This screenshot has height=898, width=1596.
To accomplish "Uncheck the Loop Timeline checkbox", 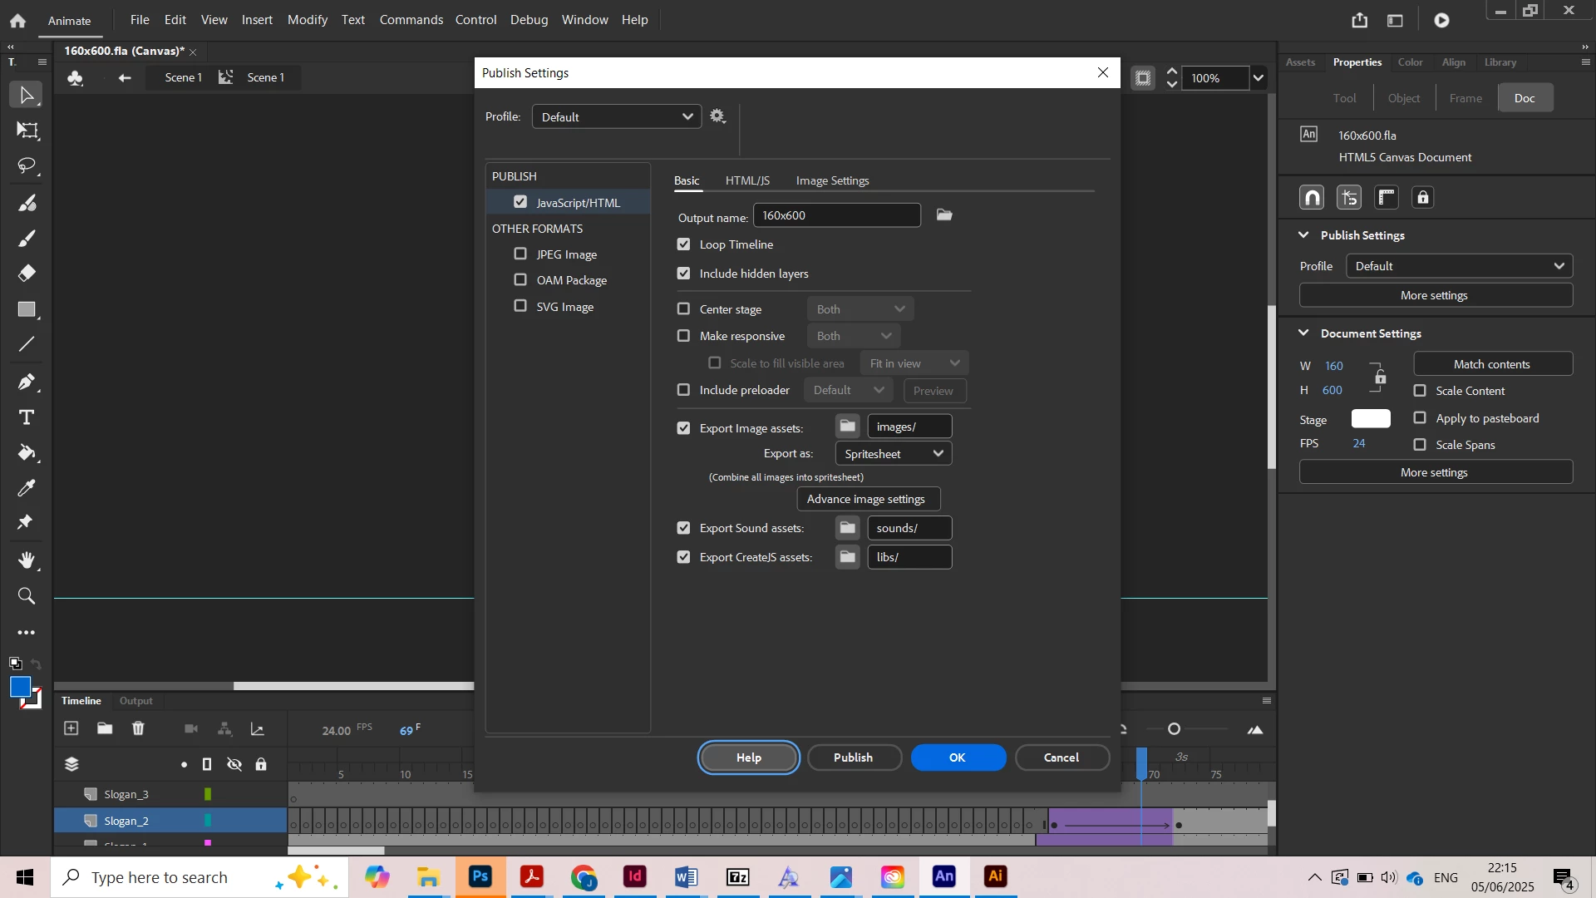I will [683, 244].
